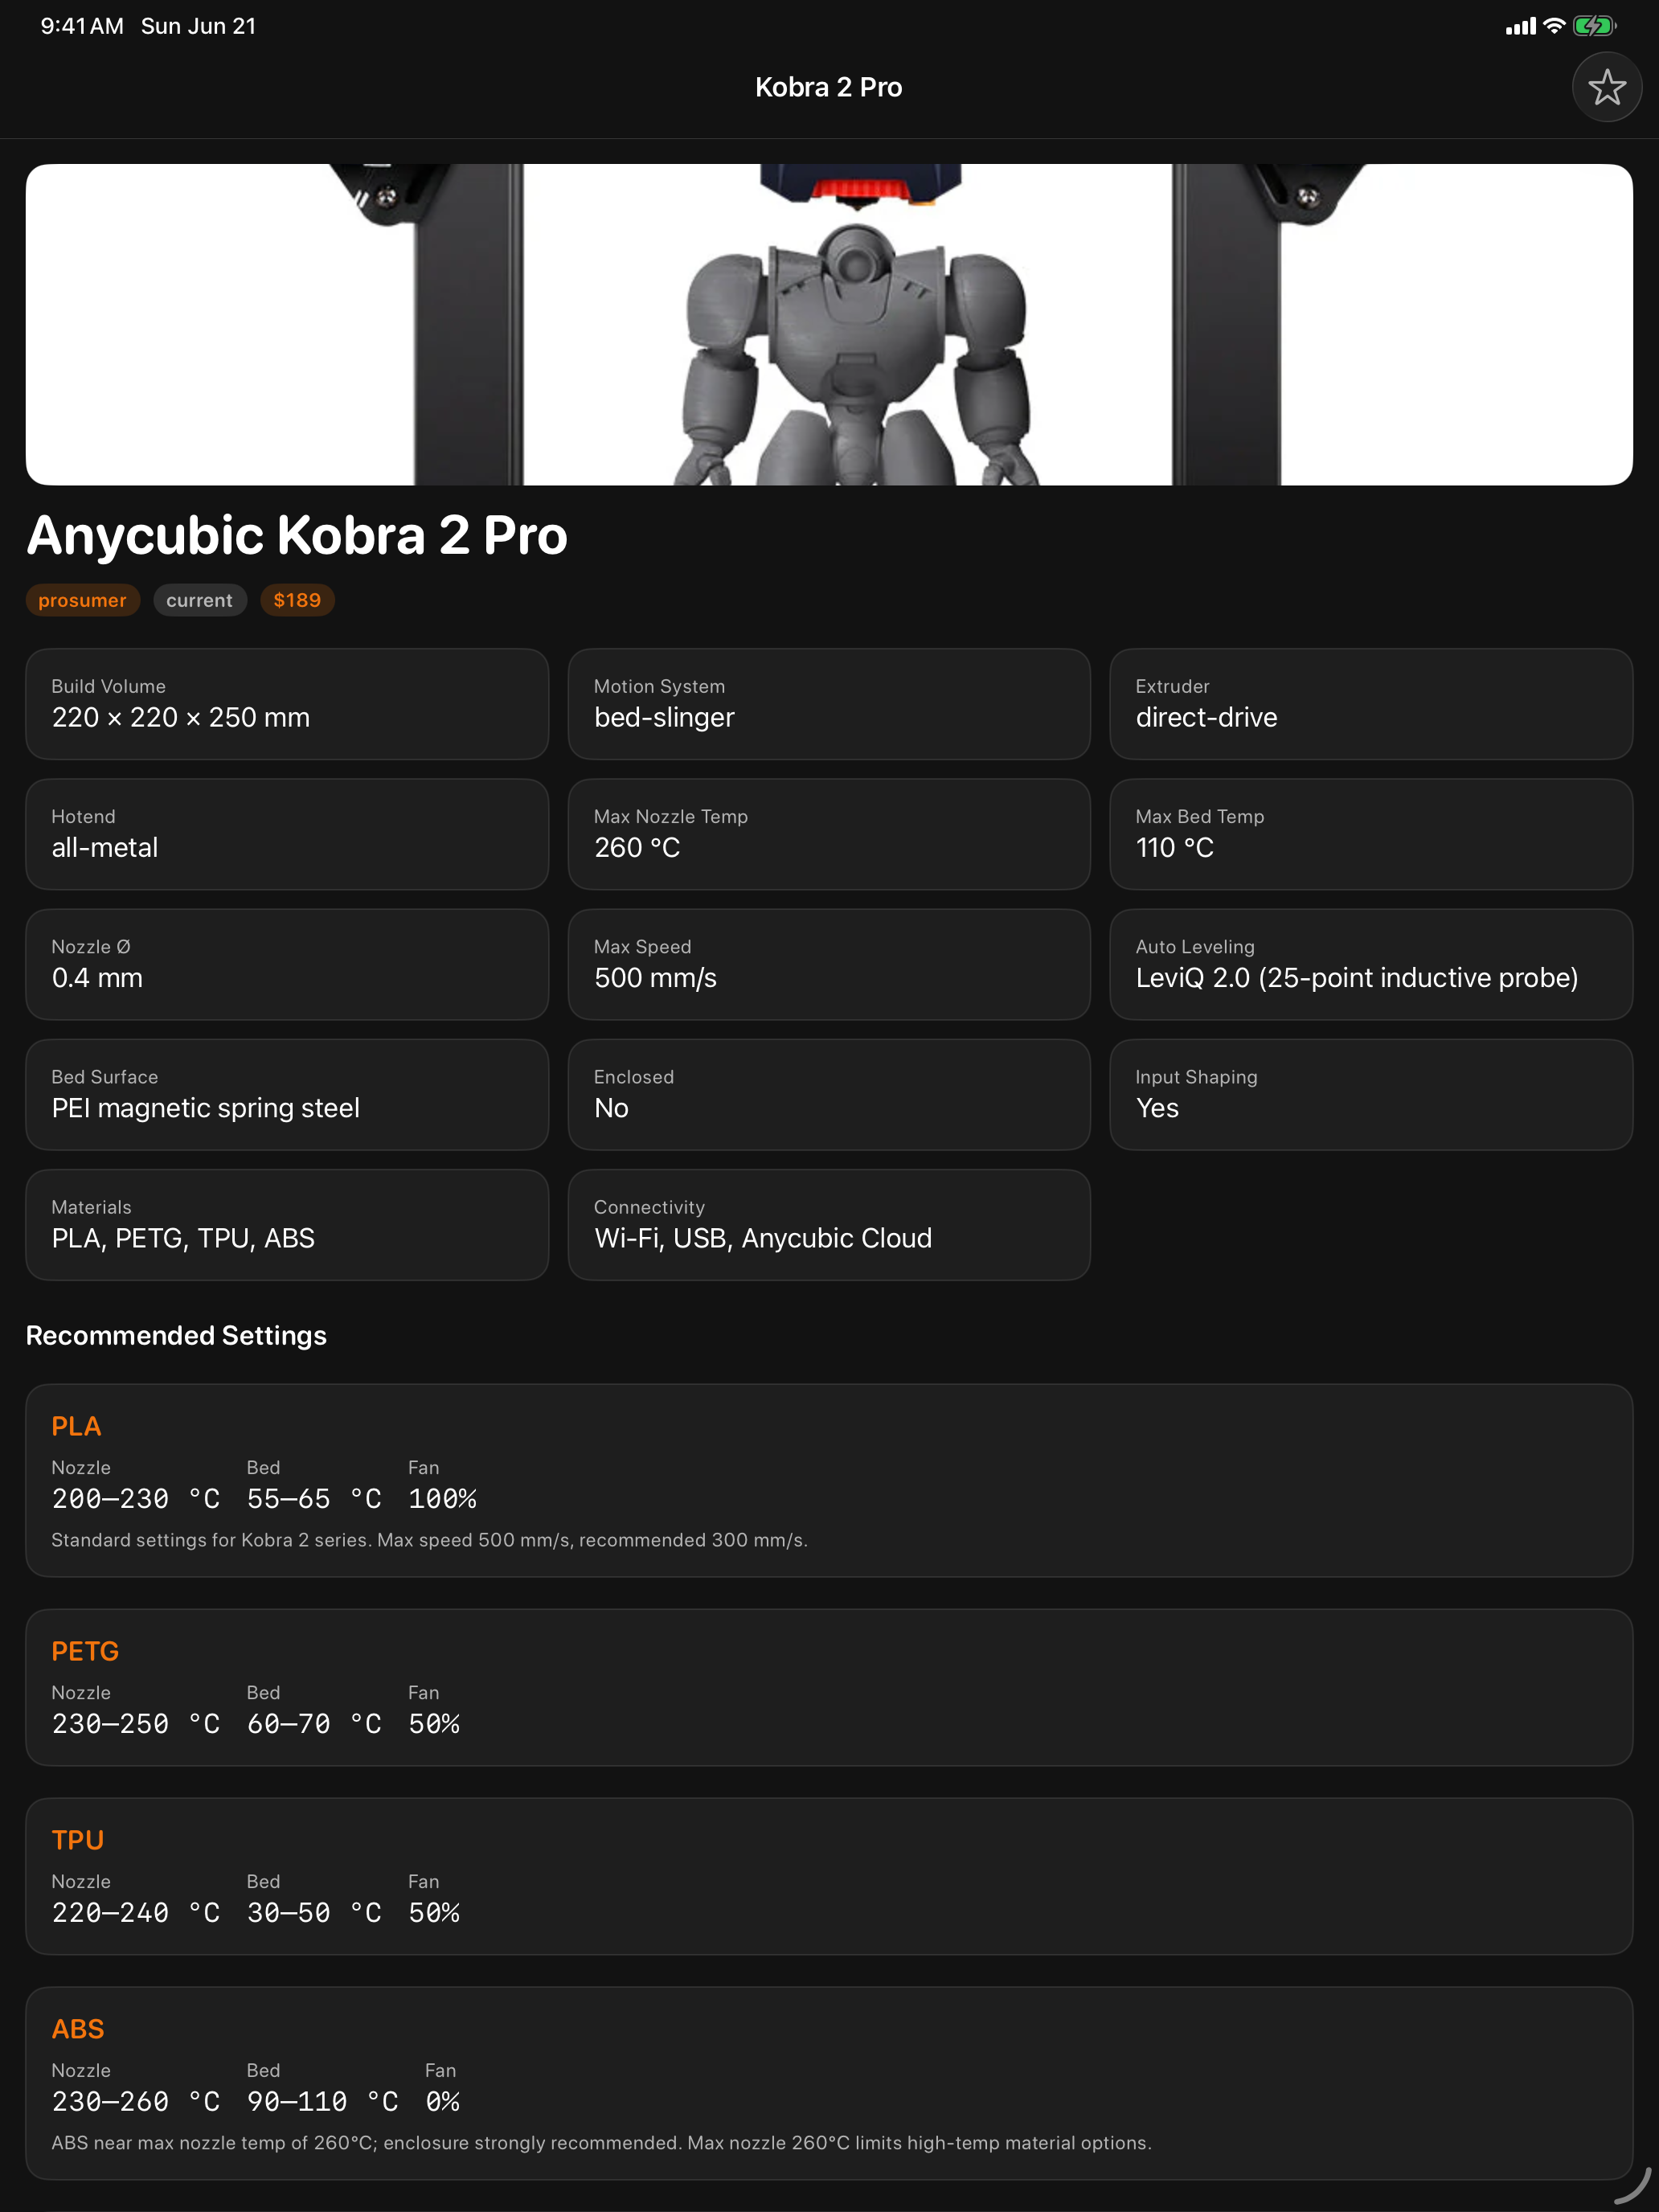The image size is (1659, 2212).
Task: Tap ABS fan value 0%
Action: pyautogui.click(x=442, y=2101)
